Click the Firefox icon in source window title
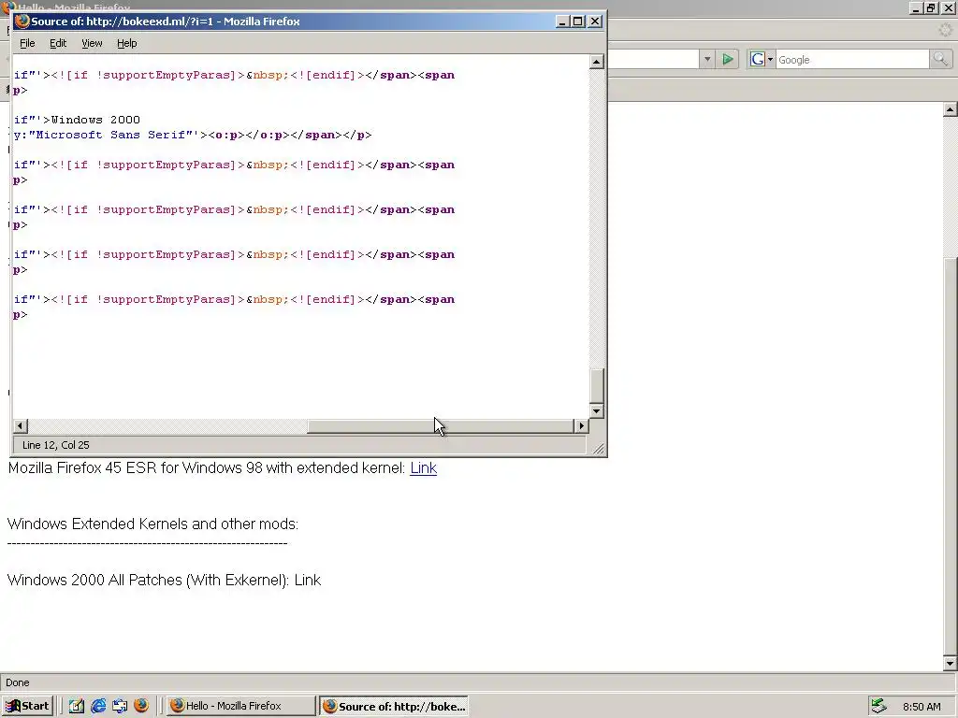Viewport: 958px width, 718px height. coord(22,22)
